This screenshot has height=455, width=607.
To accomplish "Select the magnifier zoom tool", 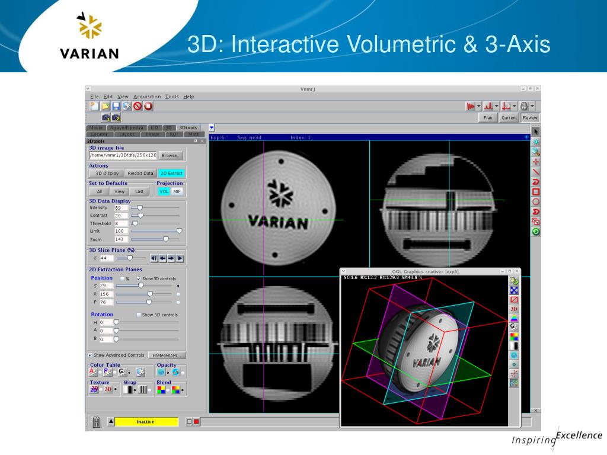I will tap(536, 152).
